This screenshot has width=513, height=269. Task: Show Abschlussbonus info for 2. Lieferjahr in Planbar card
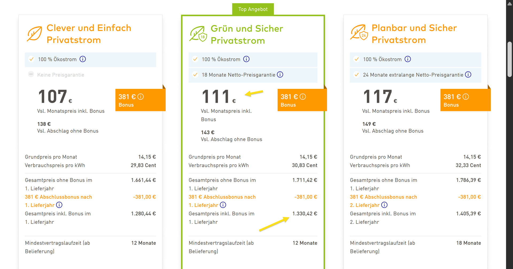click(x=384, y=205)
